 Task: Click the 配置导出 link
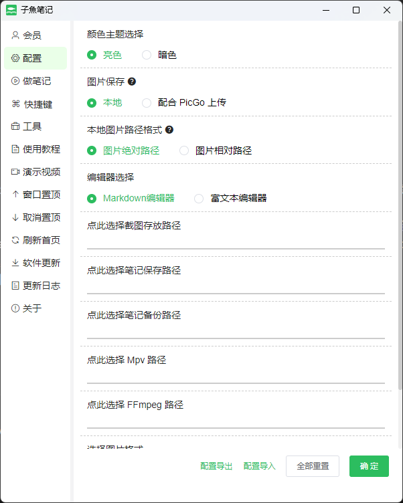point(216,466)
